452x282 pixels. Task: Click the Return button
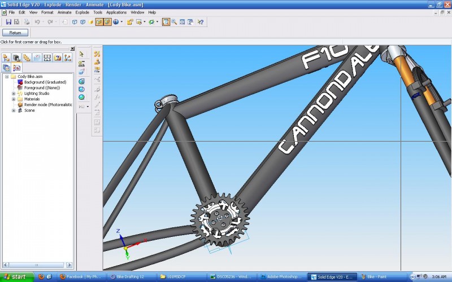coord(15,33)
